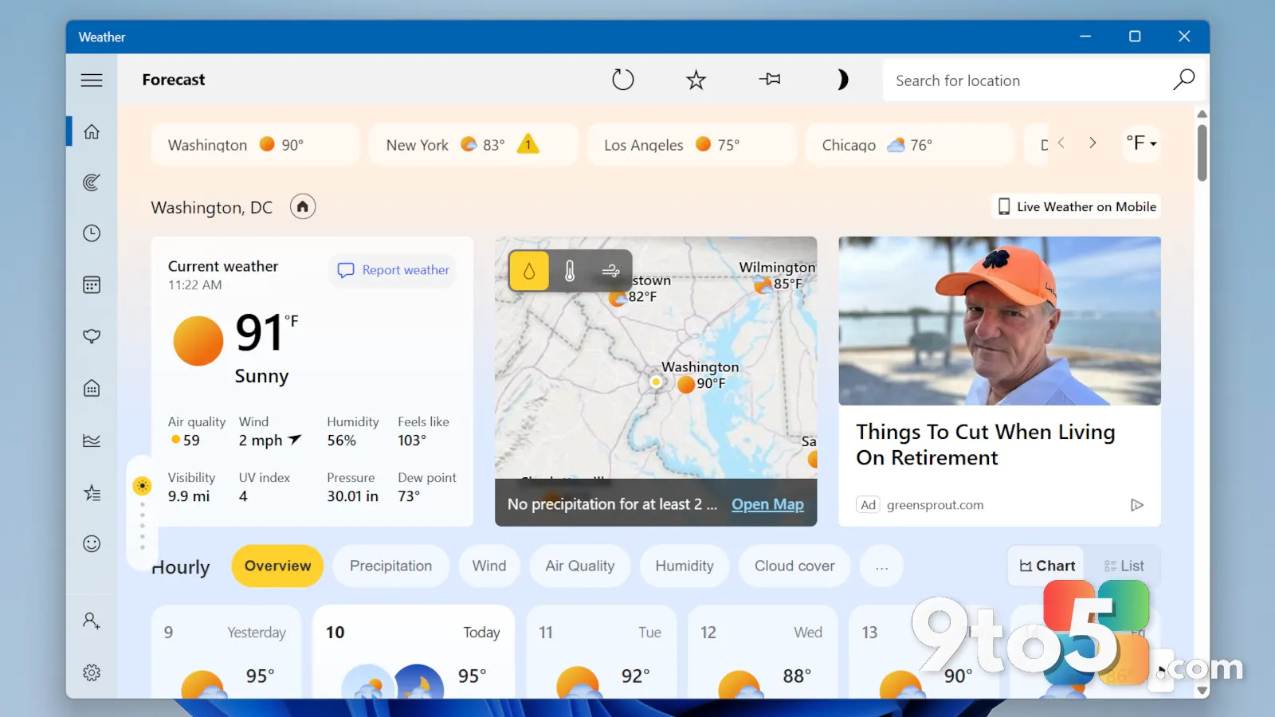Expand more hourly tabs ellipsis
The image size is (1275, 717).
point(881,566)
